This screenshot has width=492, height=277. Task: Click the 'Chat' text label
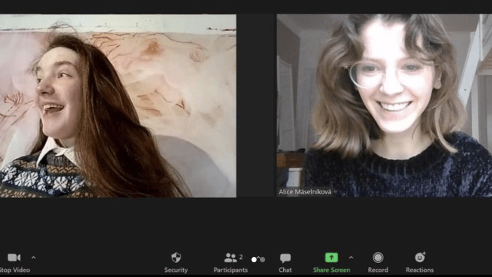point(285,270)
